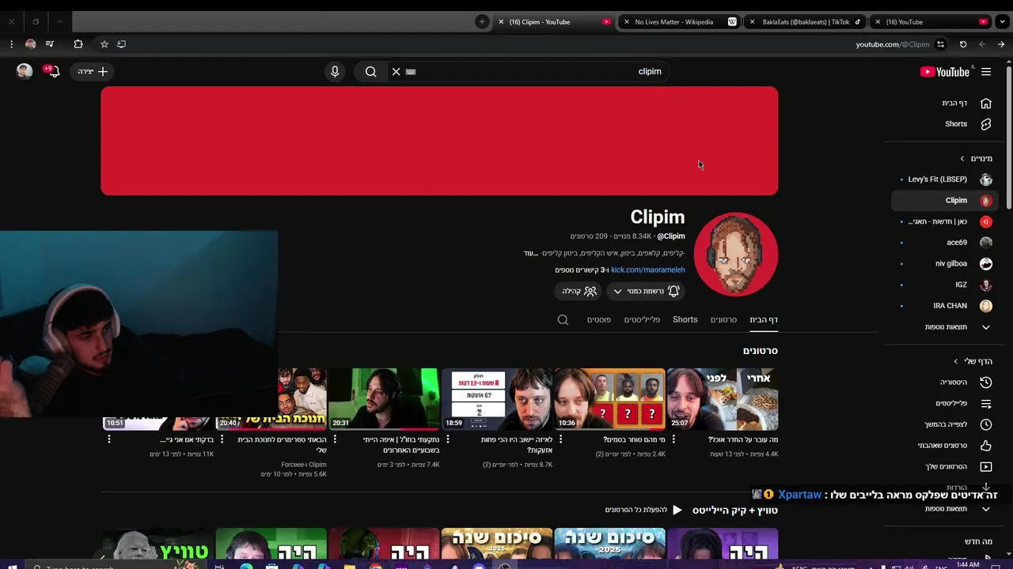Open the IGZ subscription channel

tap(945, 284)
